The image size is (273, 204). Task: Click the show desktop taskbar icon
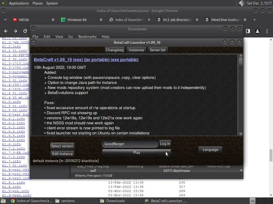[3, 201]
